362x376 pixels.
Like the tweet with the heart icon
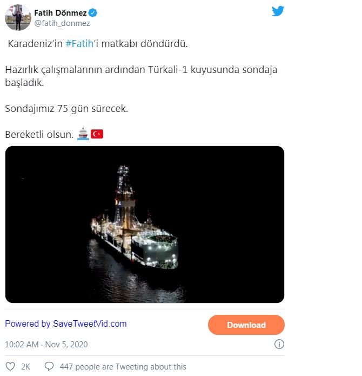coord(10,366)
